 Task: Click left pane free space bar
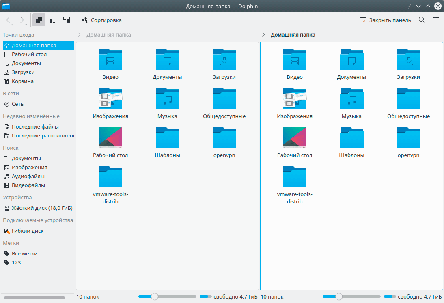pyautogui.click(x=206, y=296)
